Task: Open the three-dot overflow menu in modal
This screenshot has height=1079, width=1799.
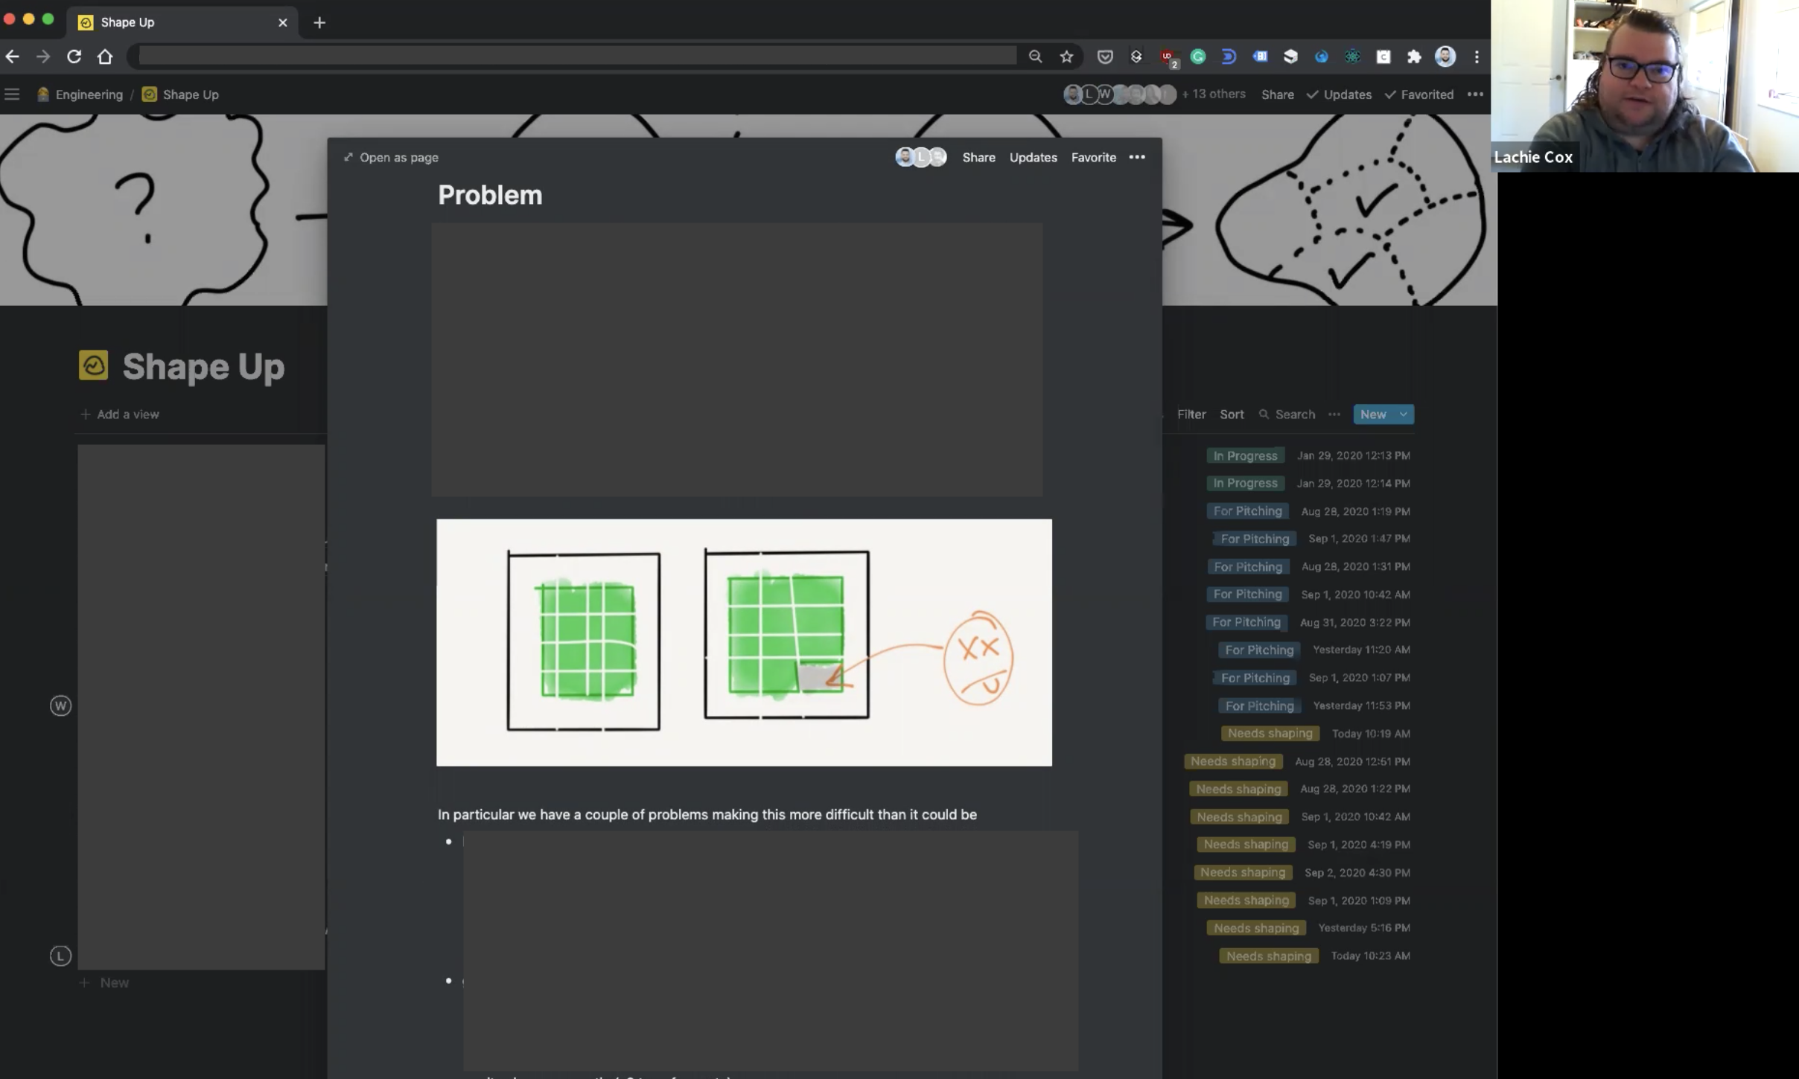Action: pos(1137,157)
